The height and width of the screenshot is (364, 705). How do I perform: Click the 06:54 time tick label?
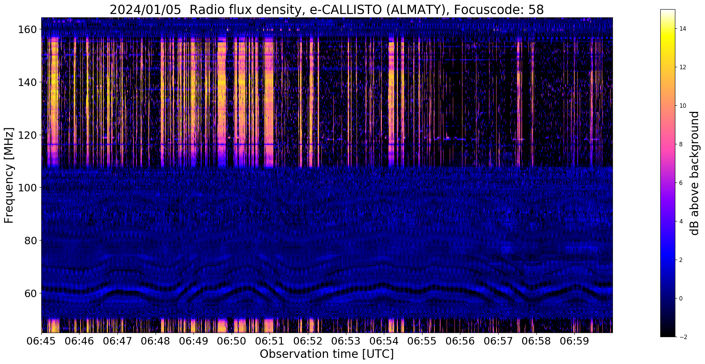(384, 341)
